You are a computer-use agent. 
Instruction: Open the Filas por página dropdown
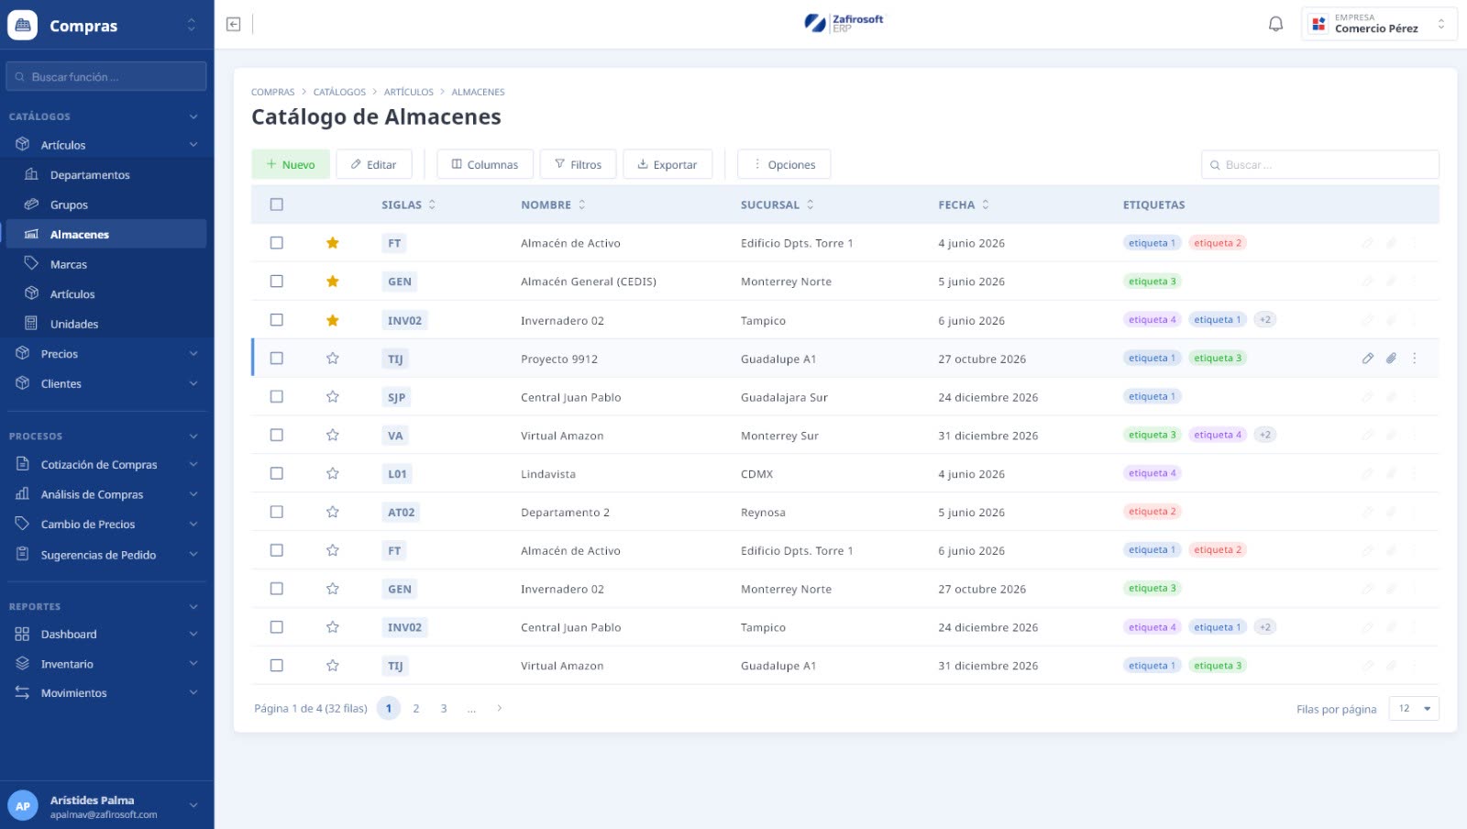coord(1414,709)
